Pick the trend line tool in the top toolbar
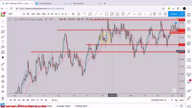This screenshot has width=192, height=108. click(95, 14)
